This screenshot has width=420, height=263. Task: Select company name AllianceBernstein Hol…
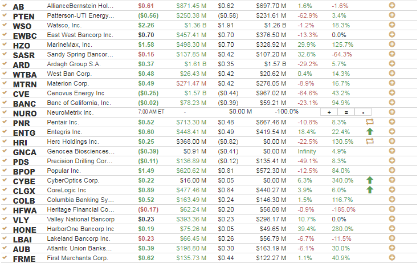pyautogui.click(x=80, y=6)
